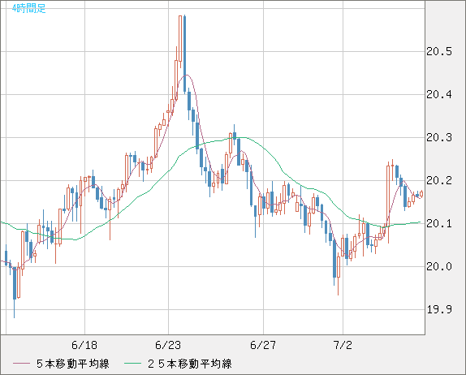Click the green 25-period legend line swatch

[132, 364]
